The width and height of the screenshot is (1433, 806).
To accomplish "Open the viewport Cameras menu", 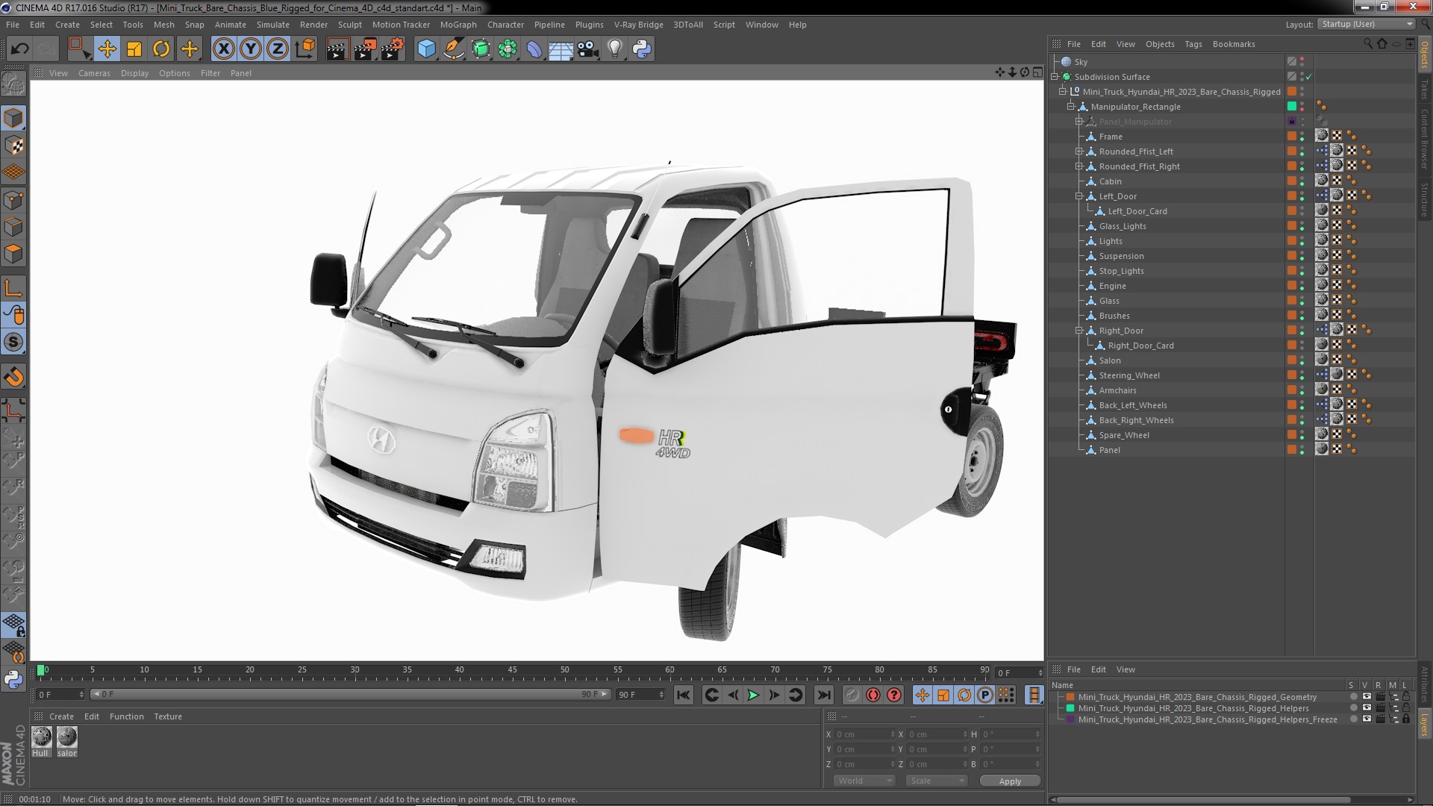I will tap(94, 73).
